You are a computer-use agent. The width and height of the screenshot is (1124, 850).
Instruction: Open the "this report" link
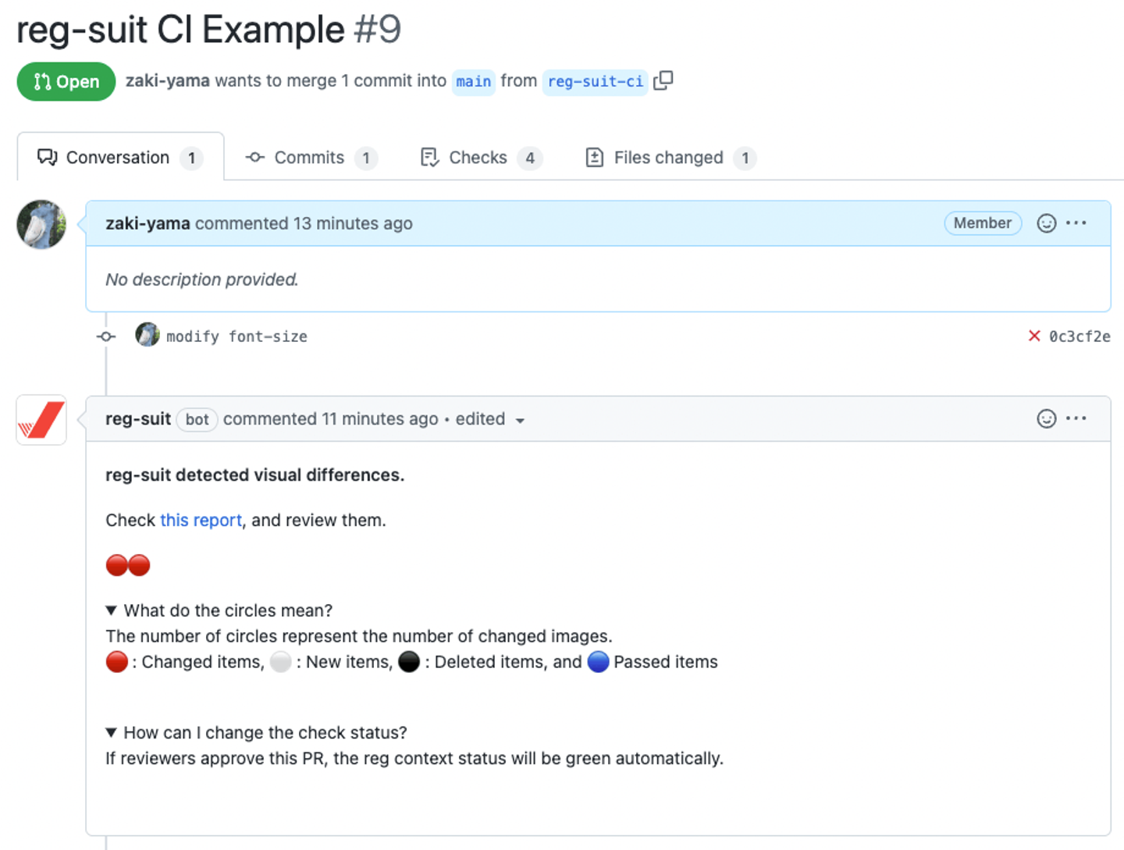[201, 521]
